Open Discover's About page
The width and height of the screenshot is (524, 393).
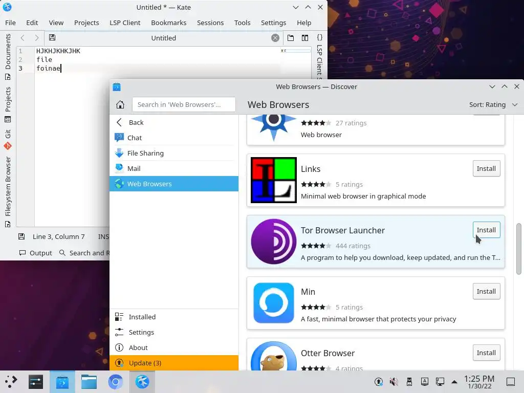(174, 347)
